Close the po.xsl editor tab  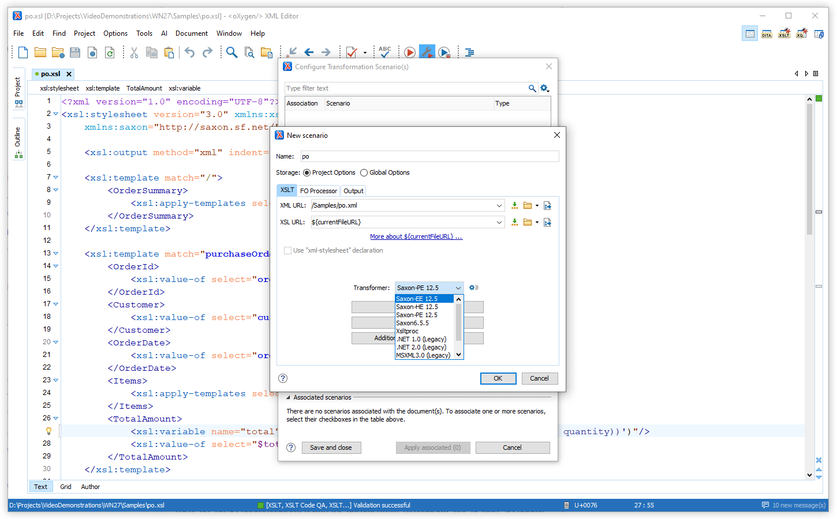tap(69, 74)
